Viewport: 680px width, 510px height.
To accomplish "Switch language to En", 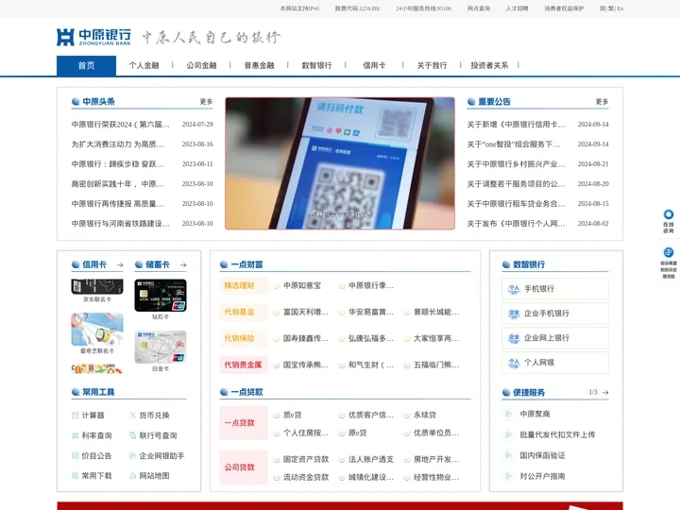I will [620, 8].
